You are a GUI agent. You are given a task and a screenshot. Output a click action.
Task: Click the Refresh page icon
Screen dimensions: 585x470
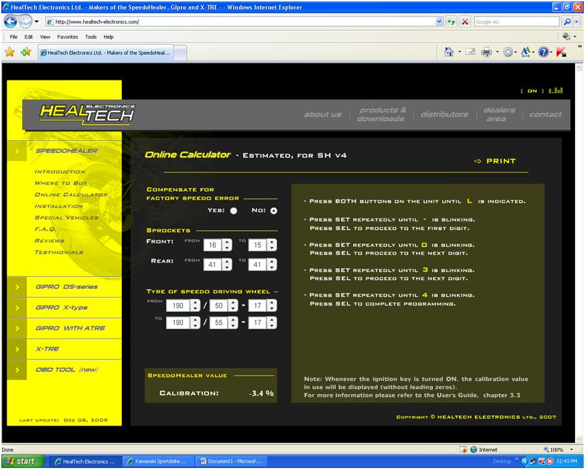tap(452, 21)
